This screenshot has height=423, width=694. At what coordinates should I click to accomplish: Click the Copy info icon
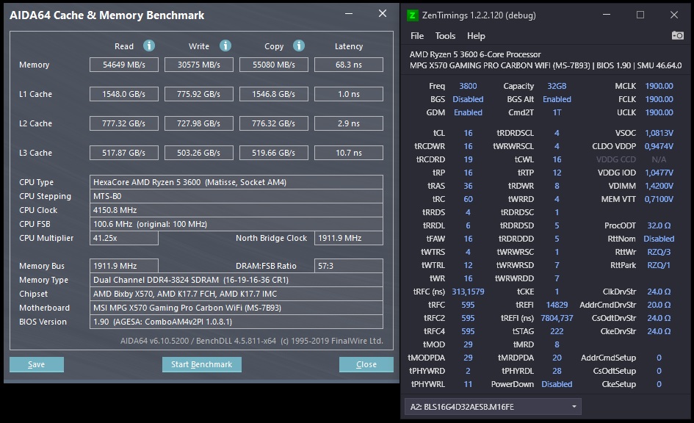coord(299,46)
